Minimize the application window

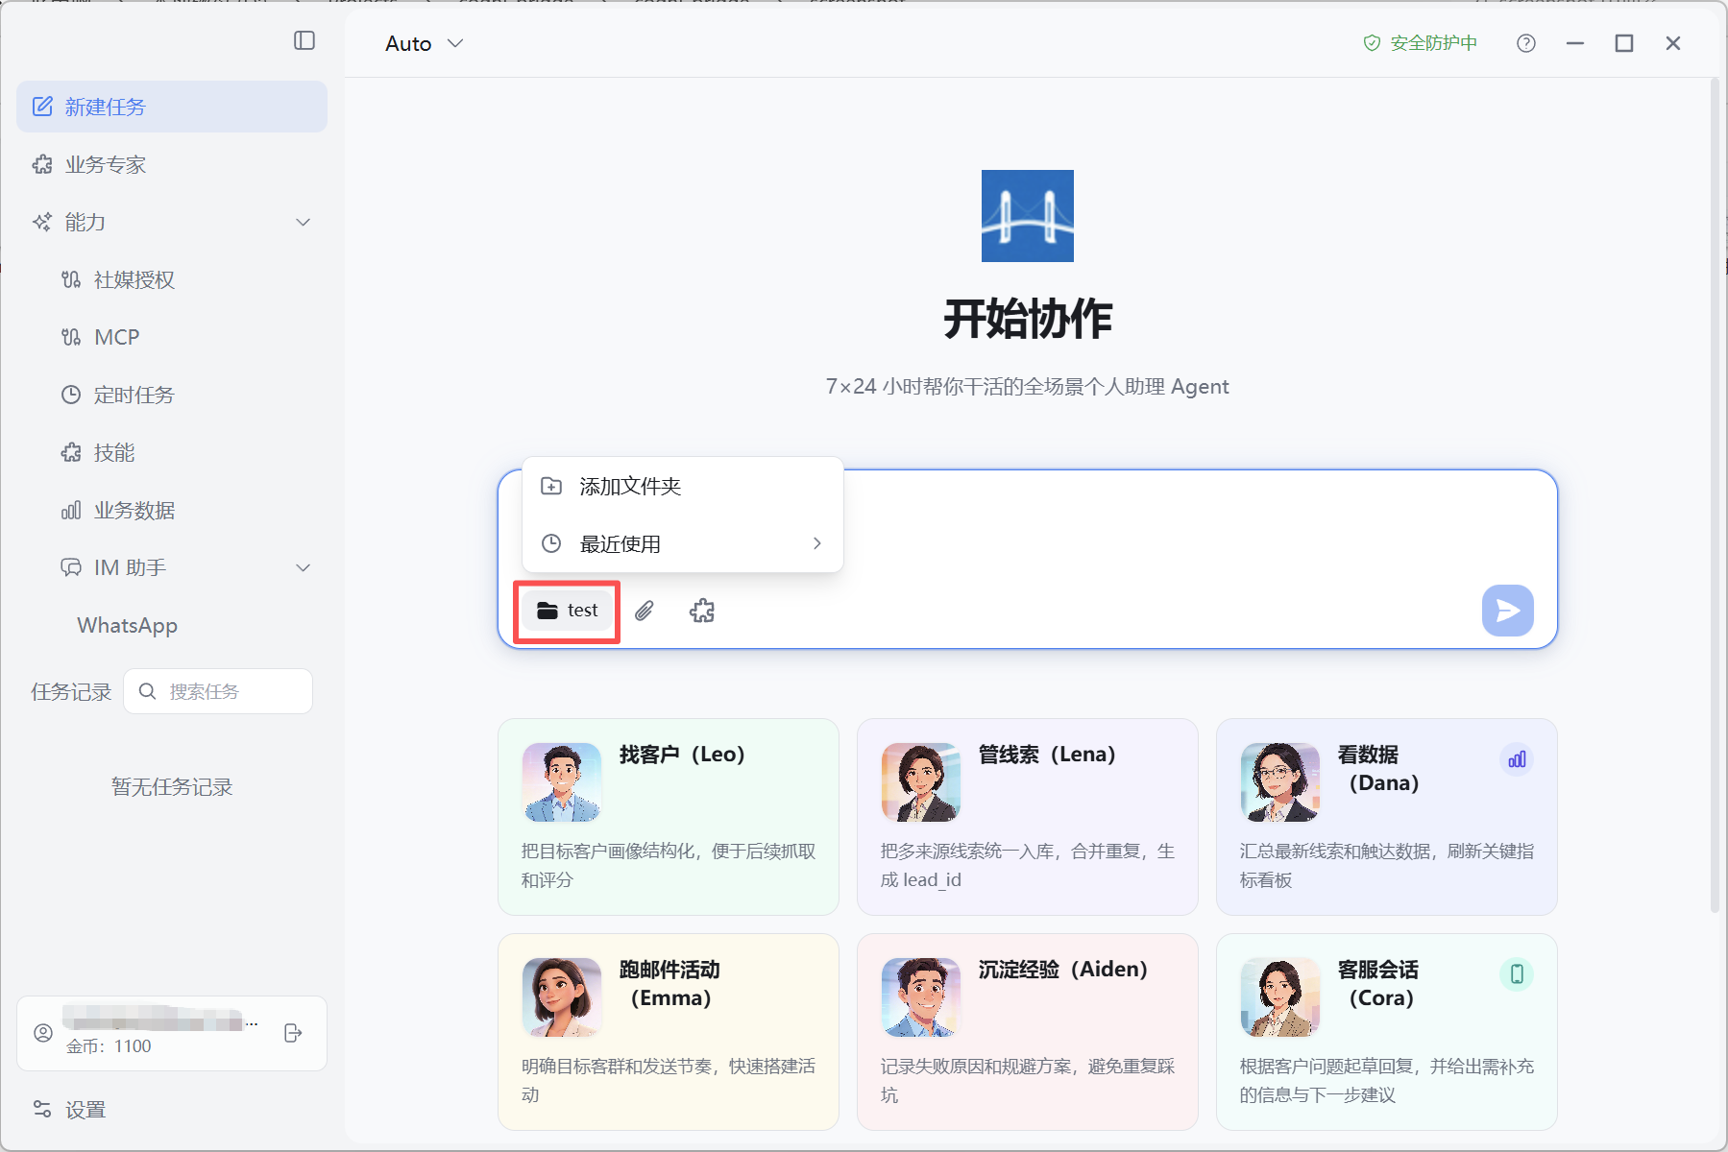tap(1575, 43)
